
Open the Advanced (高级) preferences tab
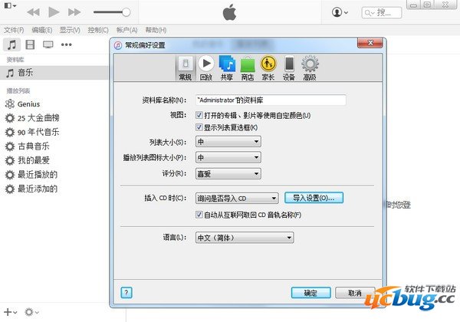[310, 68]
